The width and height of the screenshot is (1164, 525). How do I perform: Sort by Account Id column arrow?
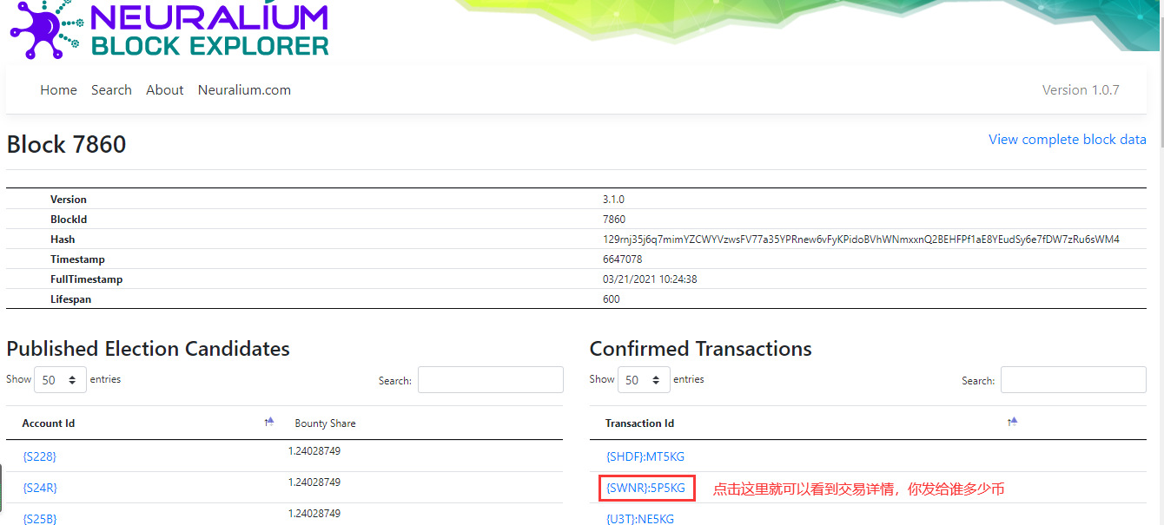[x=269, y=423]
